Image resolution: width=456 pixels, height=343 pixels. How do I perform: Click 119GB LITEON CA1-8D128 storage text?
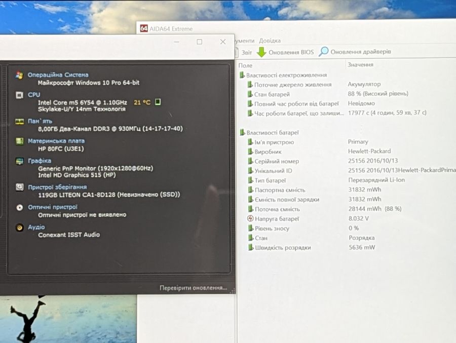click(x=109, y=195)
